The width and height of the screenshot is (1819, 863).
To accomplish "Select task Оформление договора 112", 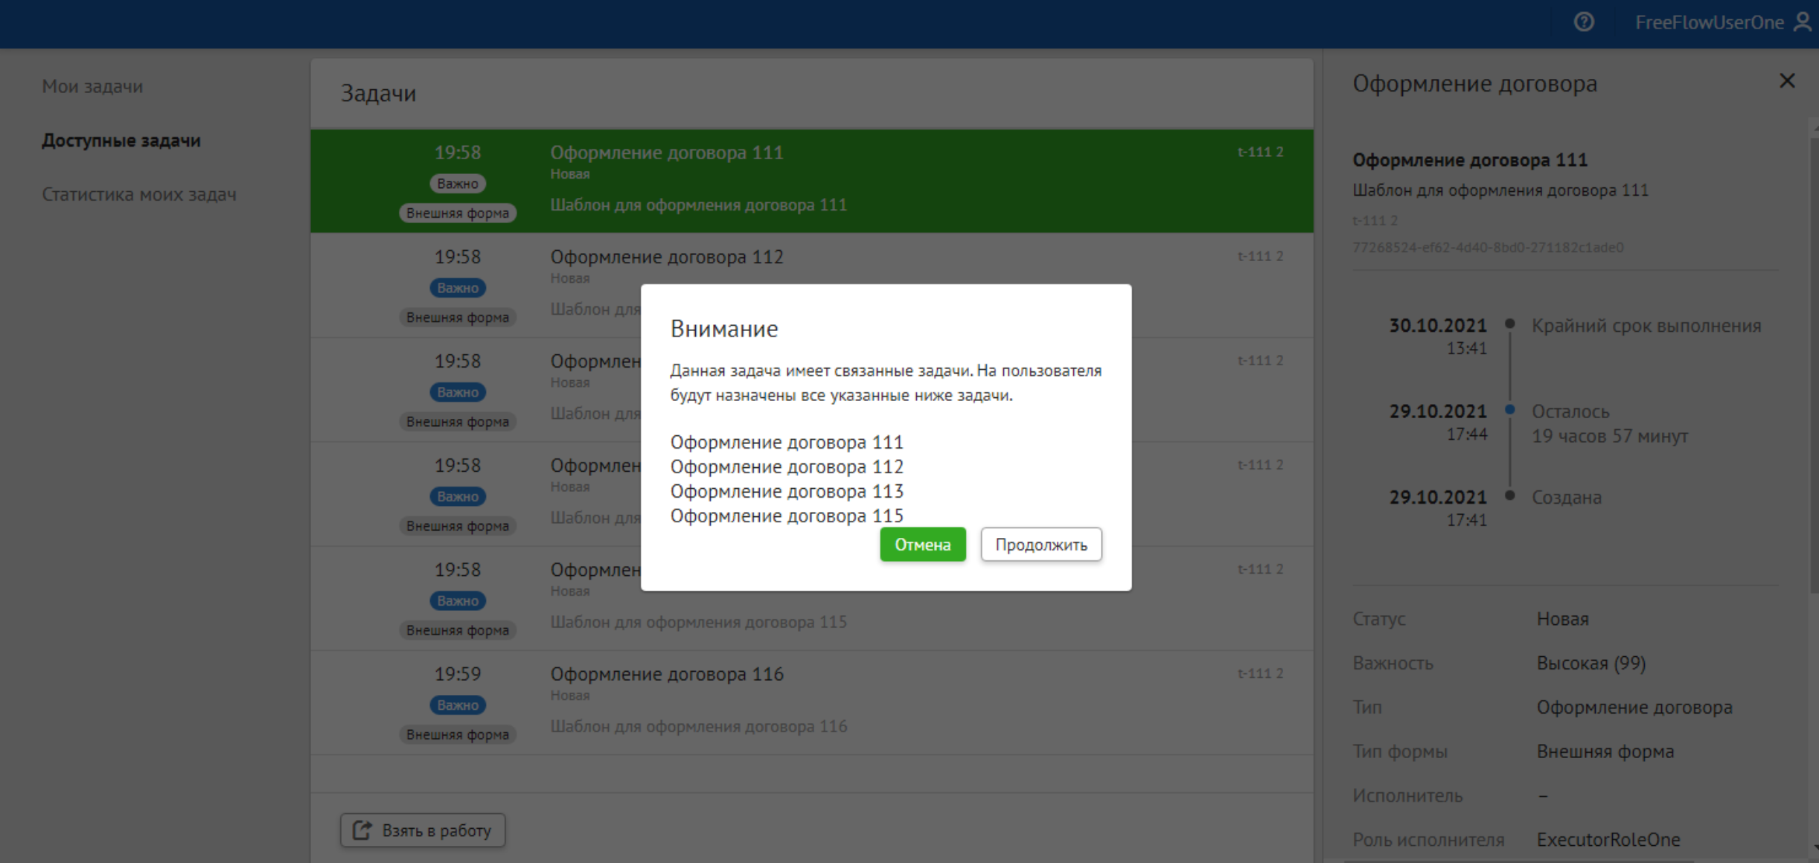I will tap(666, 257).
